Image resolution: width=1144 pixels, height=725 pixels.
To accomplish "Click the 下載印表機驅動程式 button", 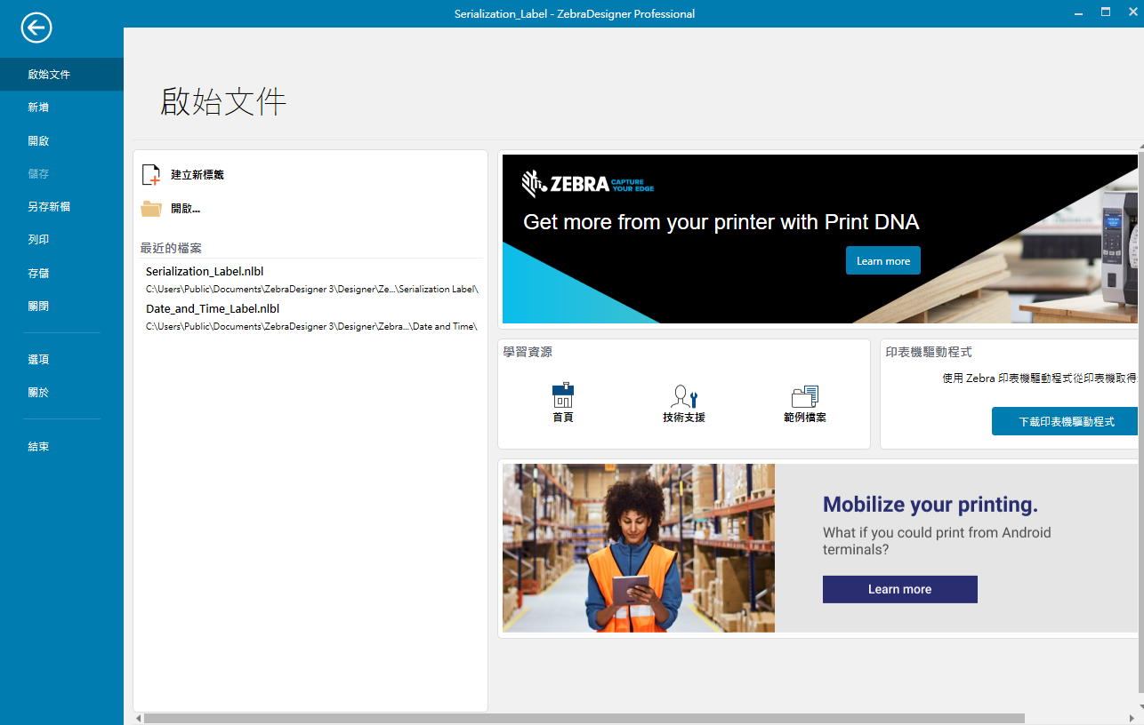I will pyautogui.click(x=1066, y=421).
